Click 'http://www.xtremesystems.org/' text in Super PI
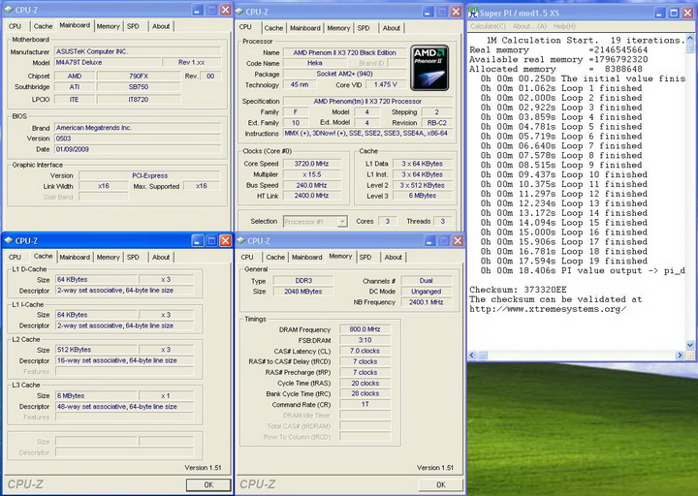 point(548,309)
